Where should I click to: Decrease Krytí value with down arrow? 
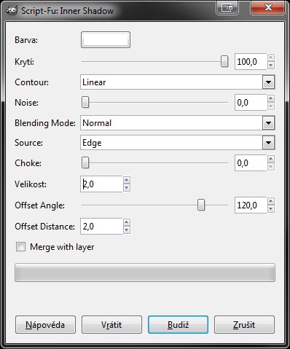pyautogui.click(x=271, y=65)
